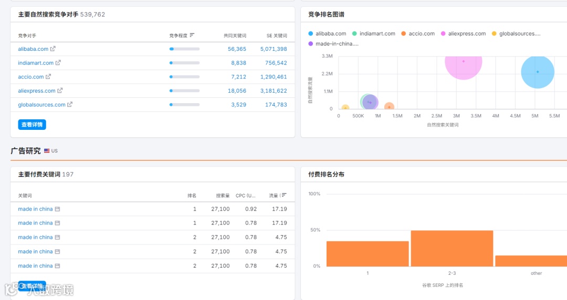Click SE keywords value 3,181,622
567x300 pixels.
click(x=274, y=91)
